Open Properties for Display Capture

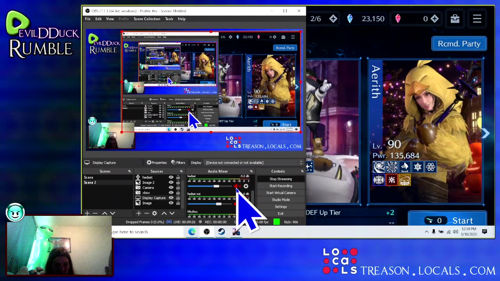click(157, 163)
